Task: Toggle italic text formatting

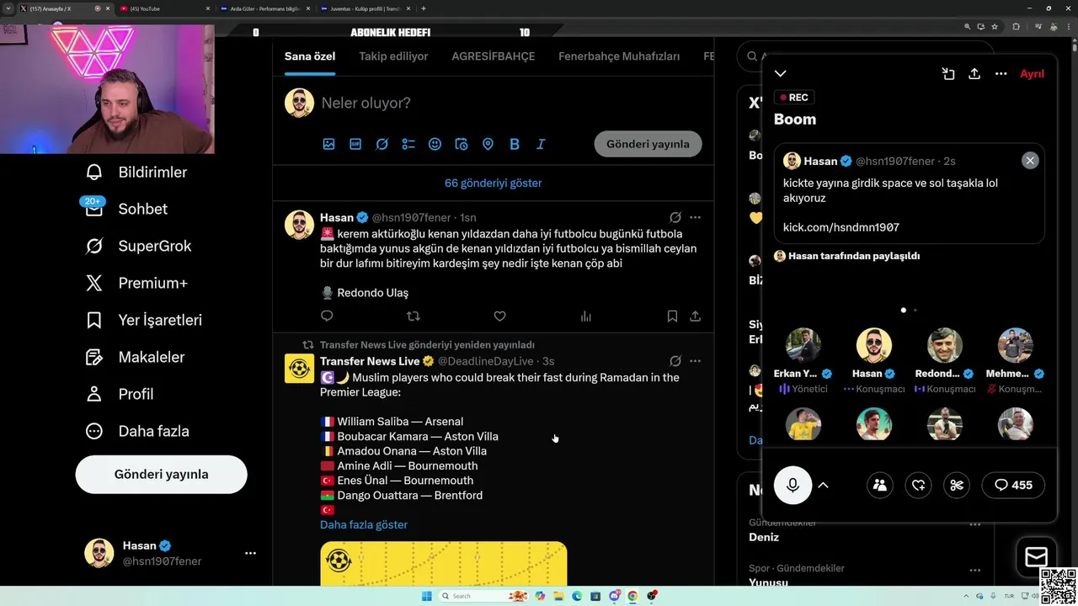Action: 541,144
